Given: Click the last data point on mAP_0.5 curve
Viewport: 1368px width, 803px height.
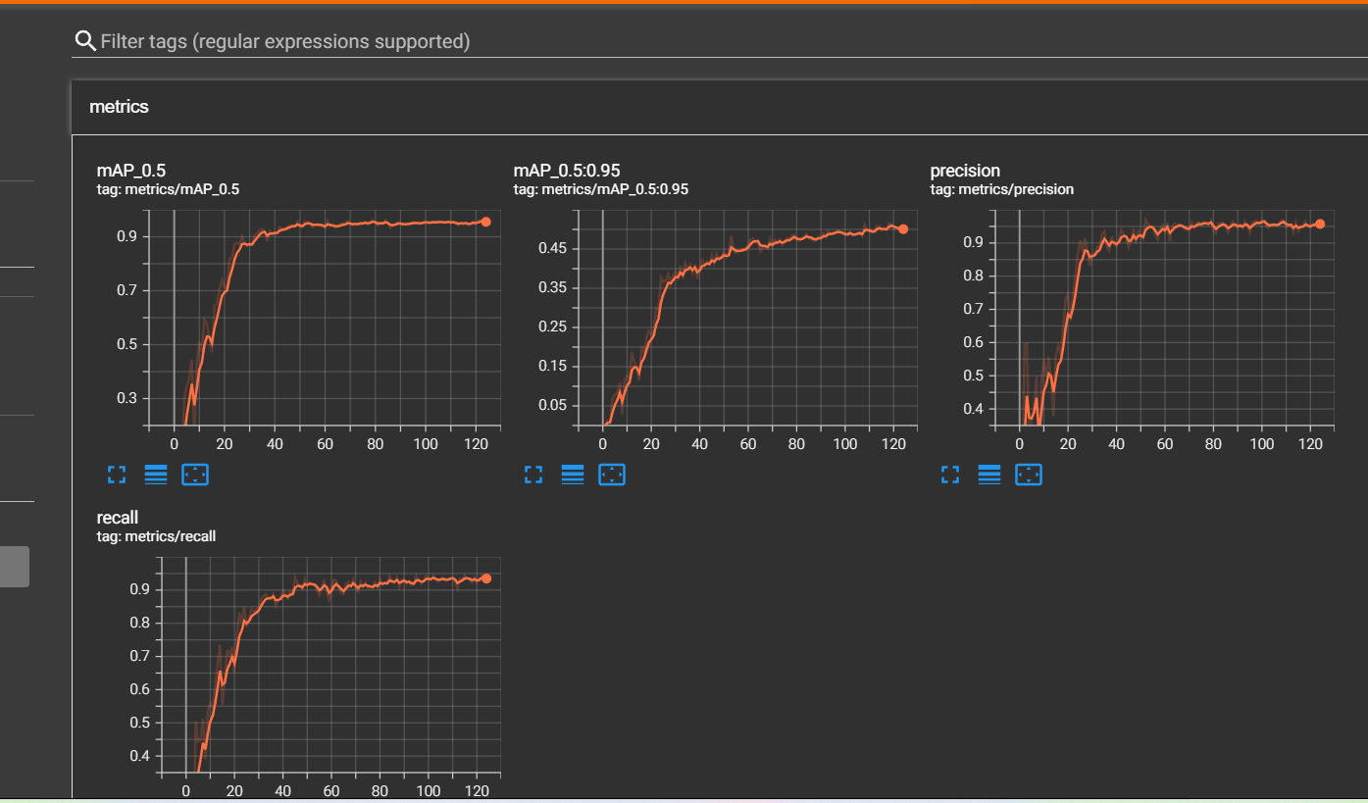Looking at the screenshot, I should pos(485,222).
